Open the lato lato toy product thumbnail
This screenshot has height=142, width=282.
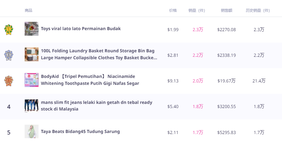coord(32,29)
